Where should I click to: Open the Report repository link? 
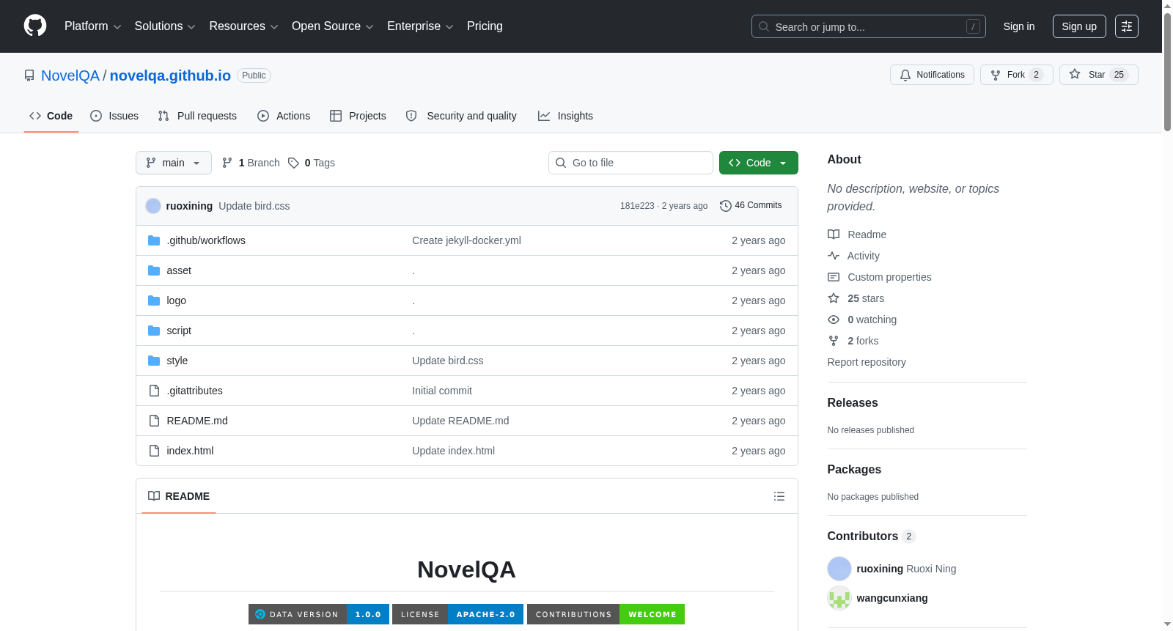click(867, 362)
